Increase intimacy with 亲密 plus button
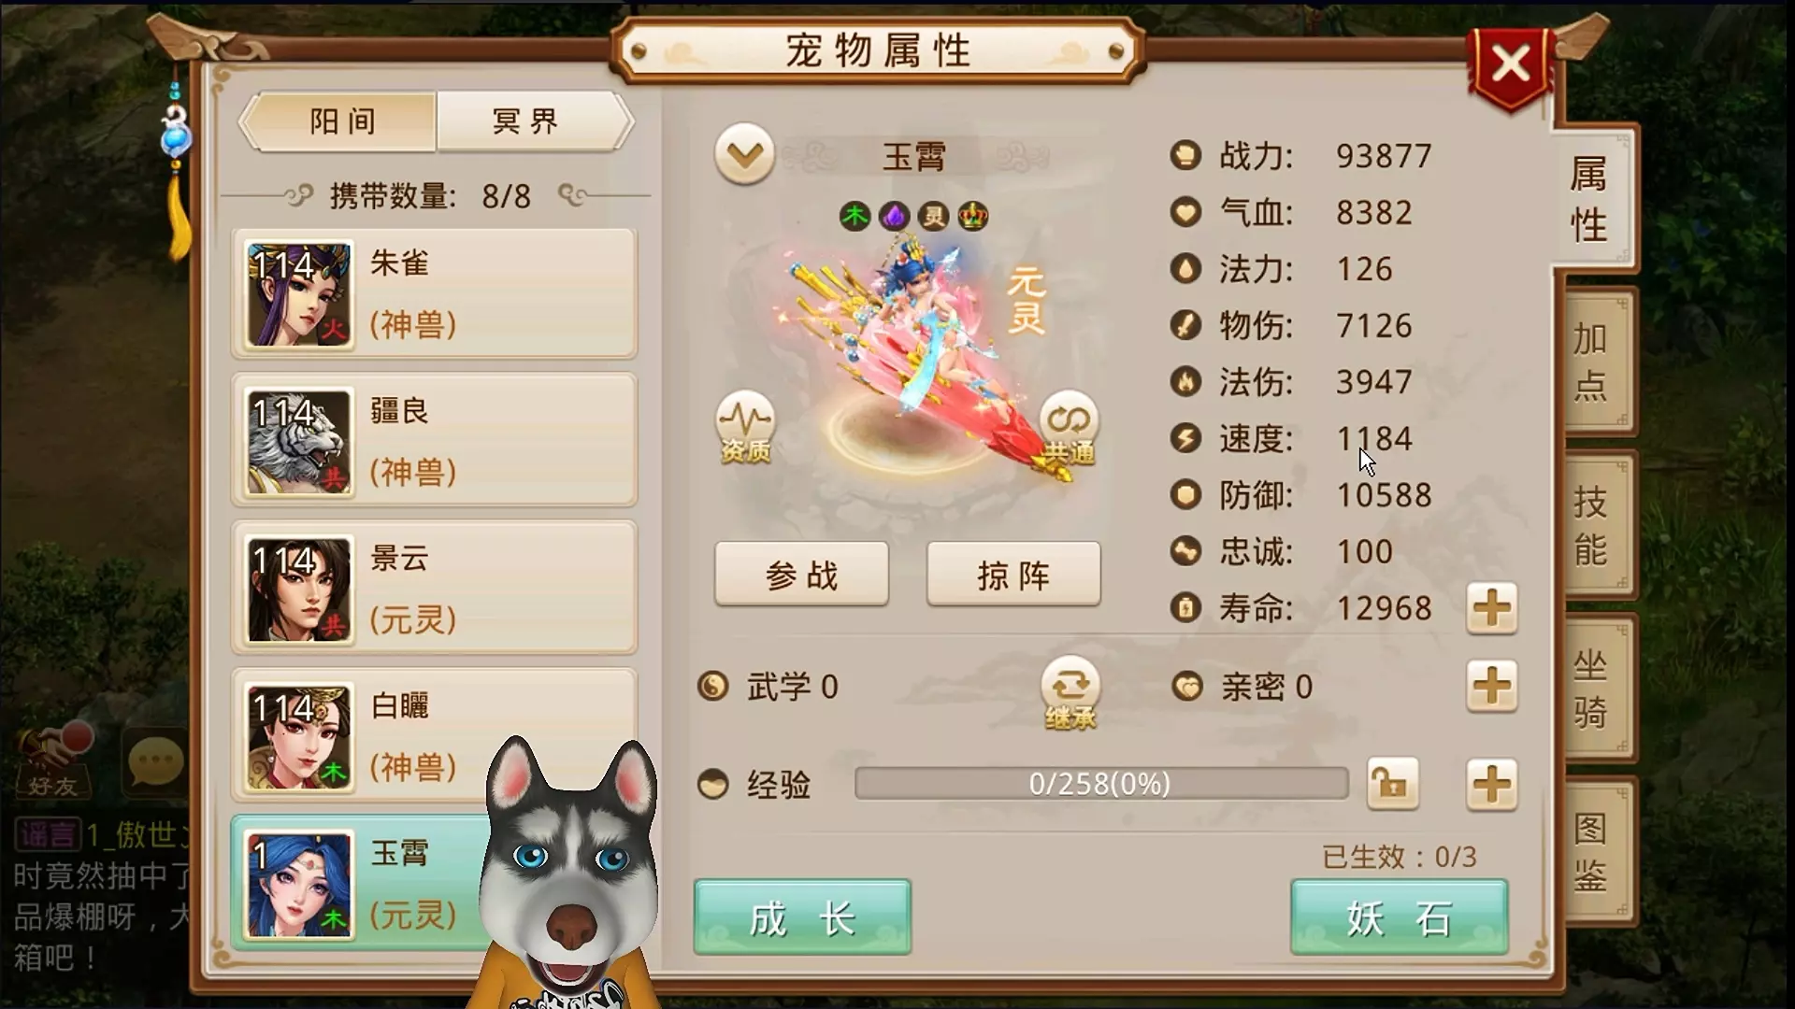Screen dimensions: 1795x1009 point(1491,687)
